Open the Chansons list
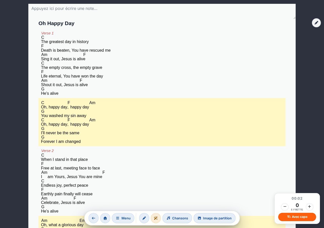 point(177,218)
